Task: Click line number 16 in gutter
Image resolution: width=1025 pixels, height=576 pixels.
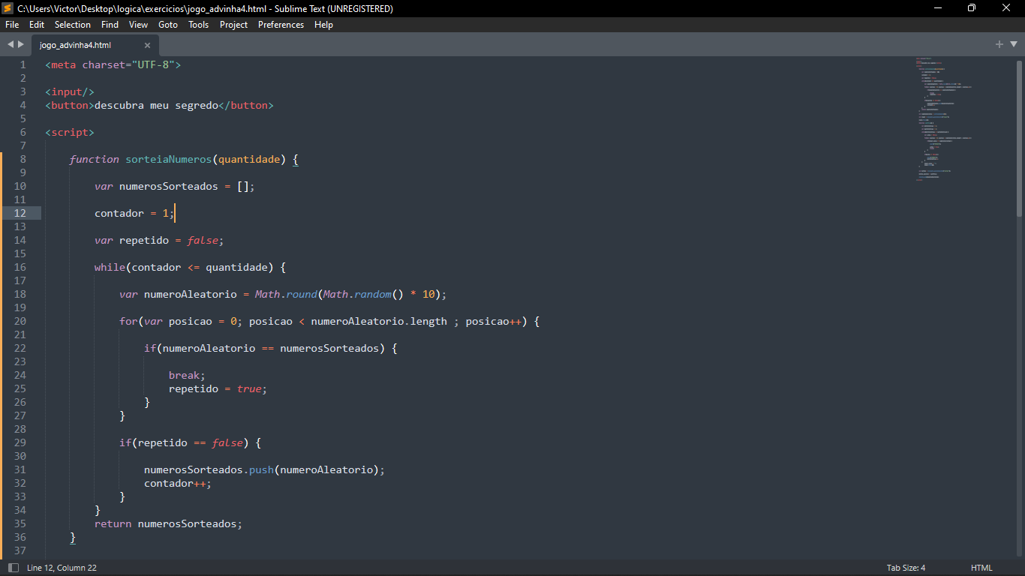Action: pos(20,267)
